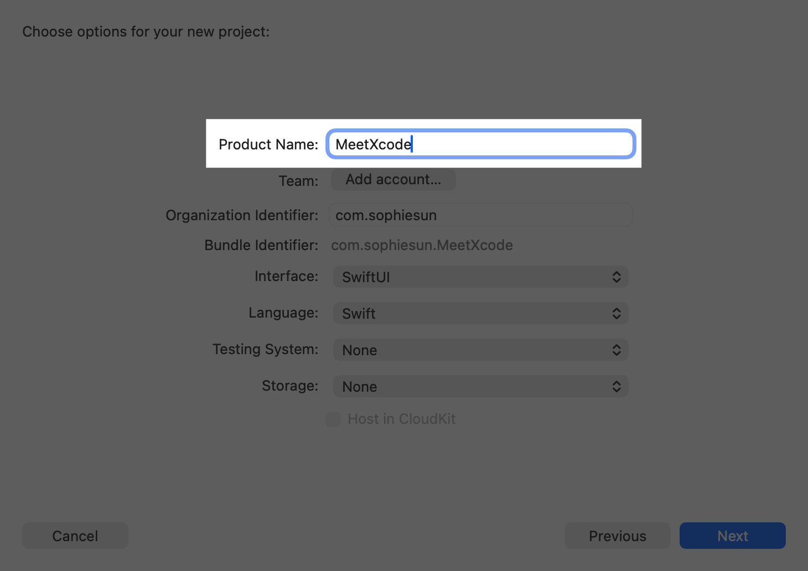Viewport: 808px width, 571px height.
Task: Click the 'Interface:' label
Action: 287,276
